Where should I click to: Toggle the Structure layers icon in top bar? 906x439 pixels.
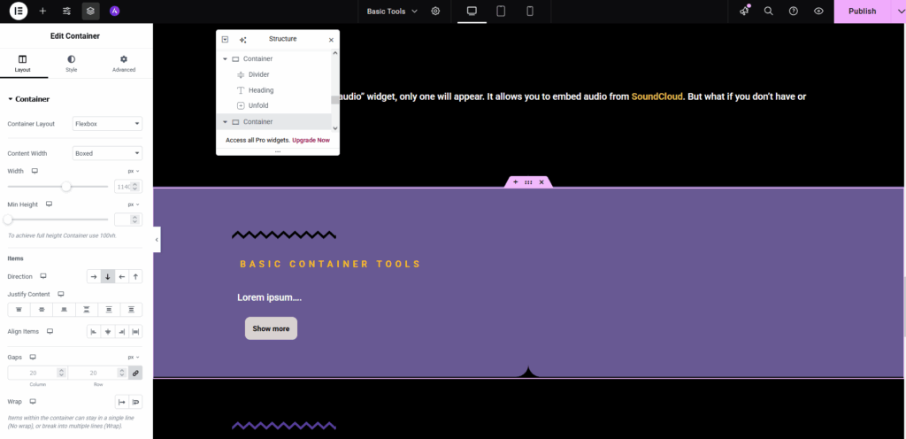pyautogui.click(x=90, y=12)
